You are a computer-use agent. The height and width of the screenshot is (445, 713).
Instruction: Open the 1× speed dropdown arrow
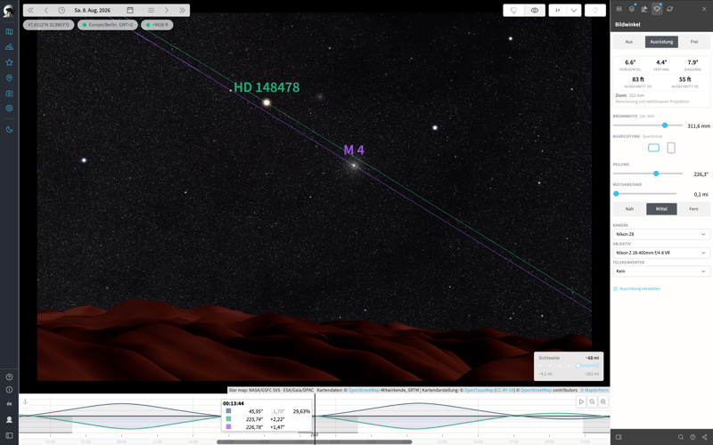574,11
